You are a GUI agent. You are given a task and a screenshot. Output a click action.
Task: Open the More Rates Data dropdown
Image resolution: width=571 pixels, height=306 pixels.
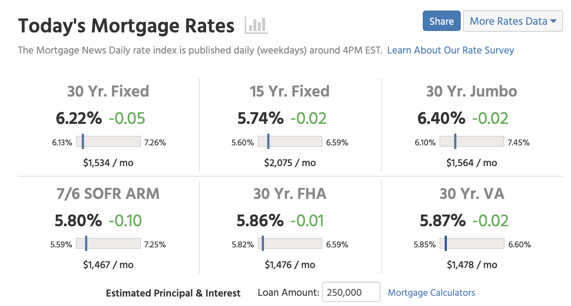[513, 21]
